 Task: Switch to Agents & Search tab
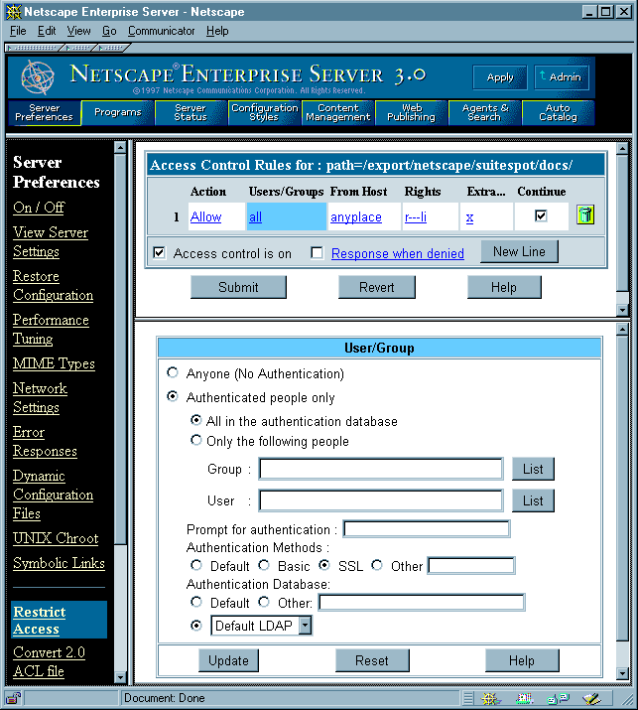(x=484, y=112)
